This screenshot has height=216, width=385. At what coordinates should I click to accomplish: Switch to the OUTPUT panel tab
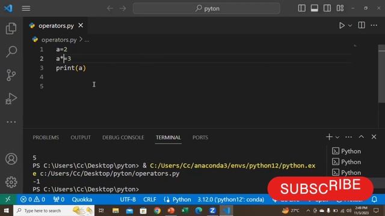pyautogui.click(x=81, y=137)
